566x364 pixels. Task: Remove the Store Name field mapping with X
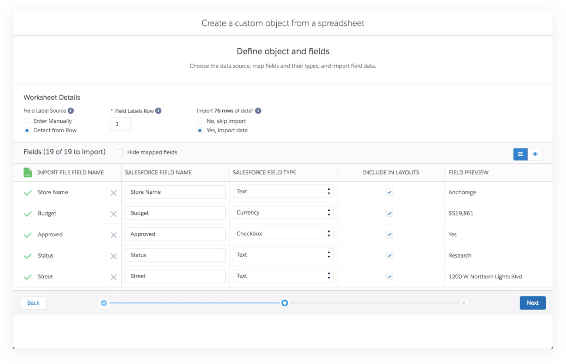pyautogui.click(x=114, y=193)
